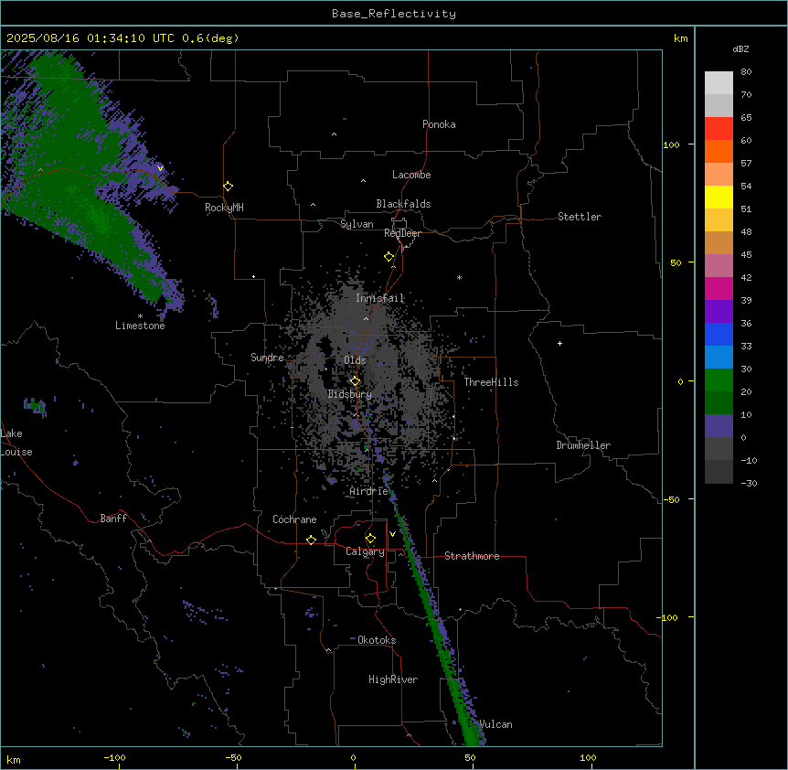Pick the yellow 54–51 dBZ legend swatch
788x770 pixels.
719,197
